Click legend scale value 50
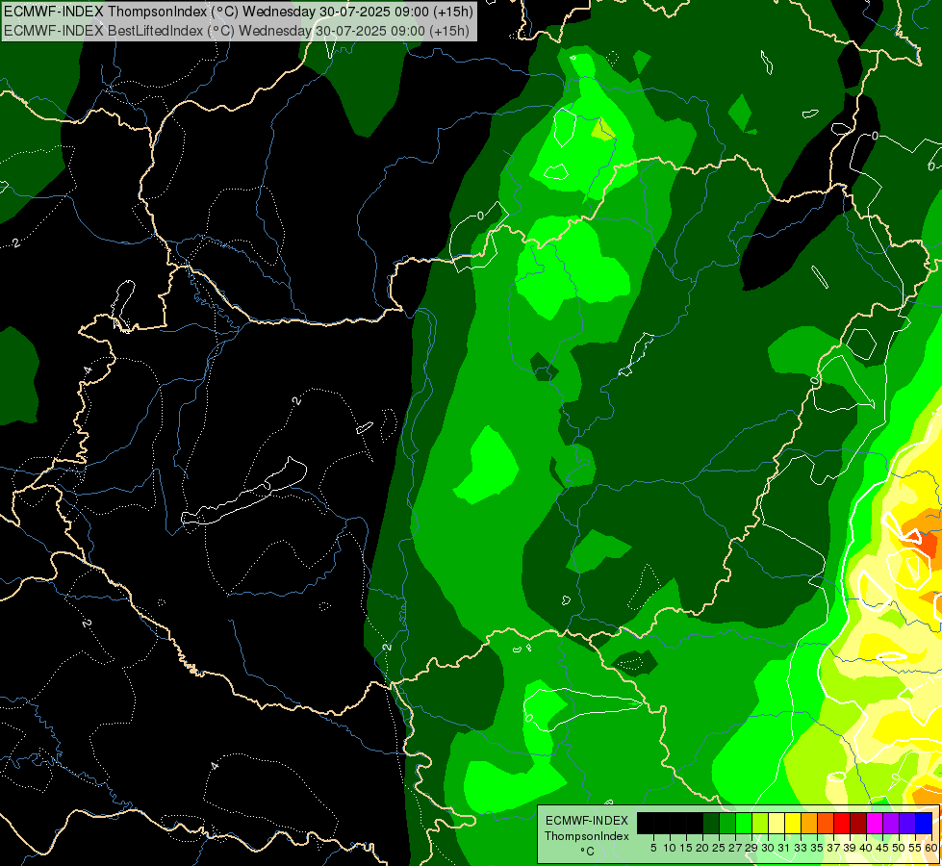This screenshot has height=866, width=942. click(x=899, y=848)
